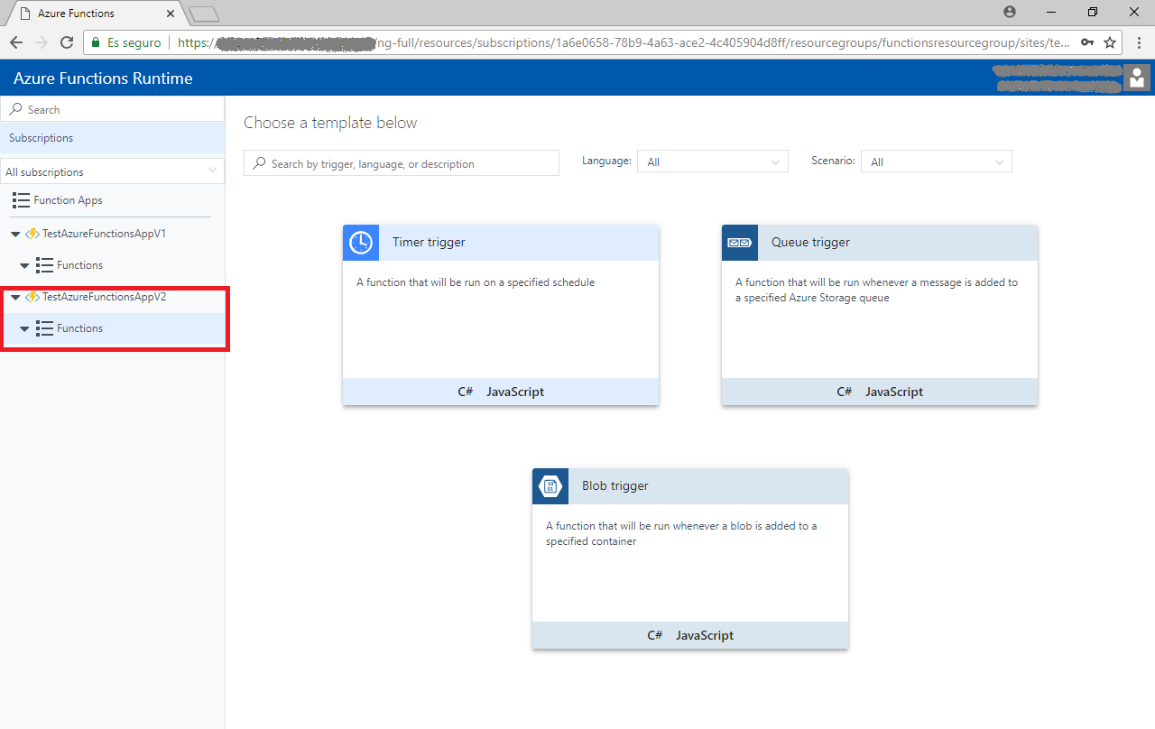Select the Blob trigger hexagon icon
1155x729 pixels.
tap(550, 486)
